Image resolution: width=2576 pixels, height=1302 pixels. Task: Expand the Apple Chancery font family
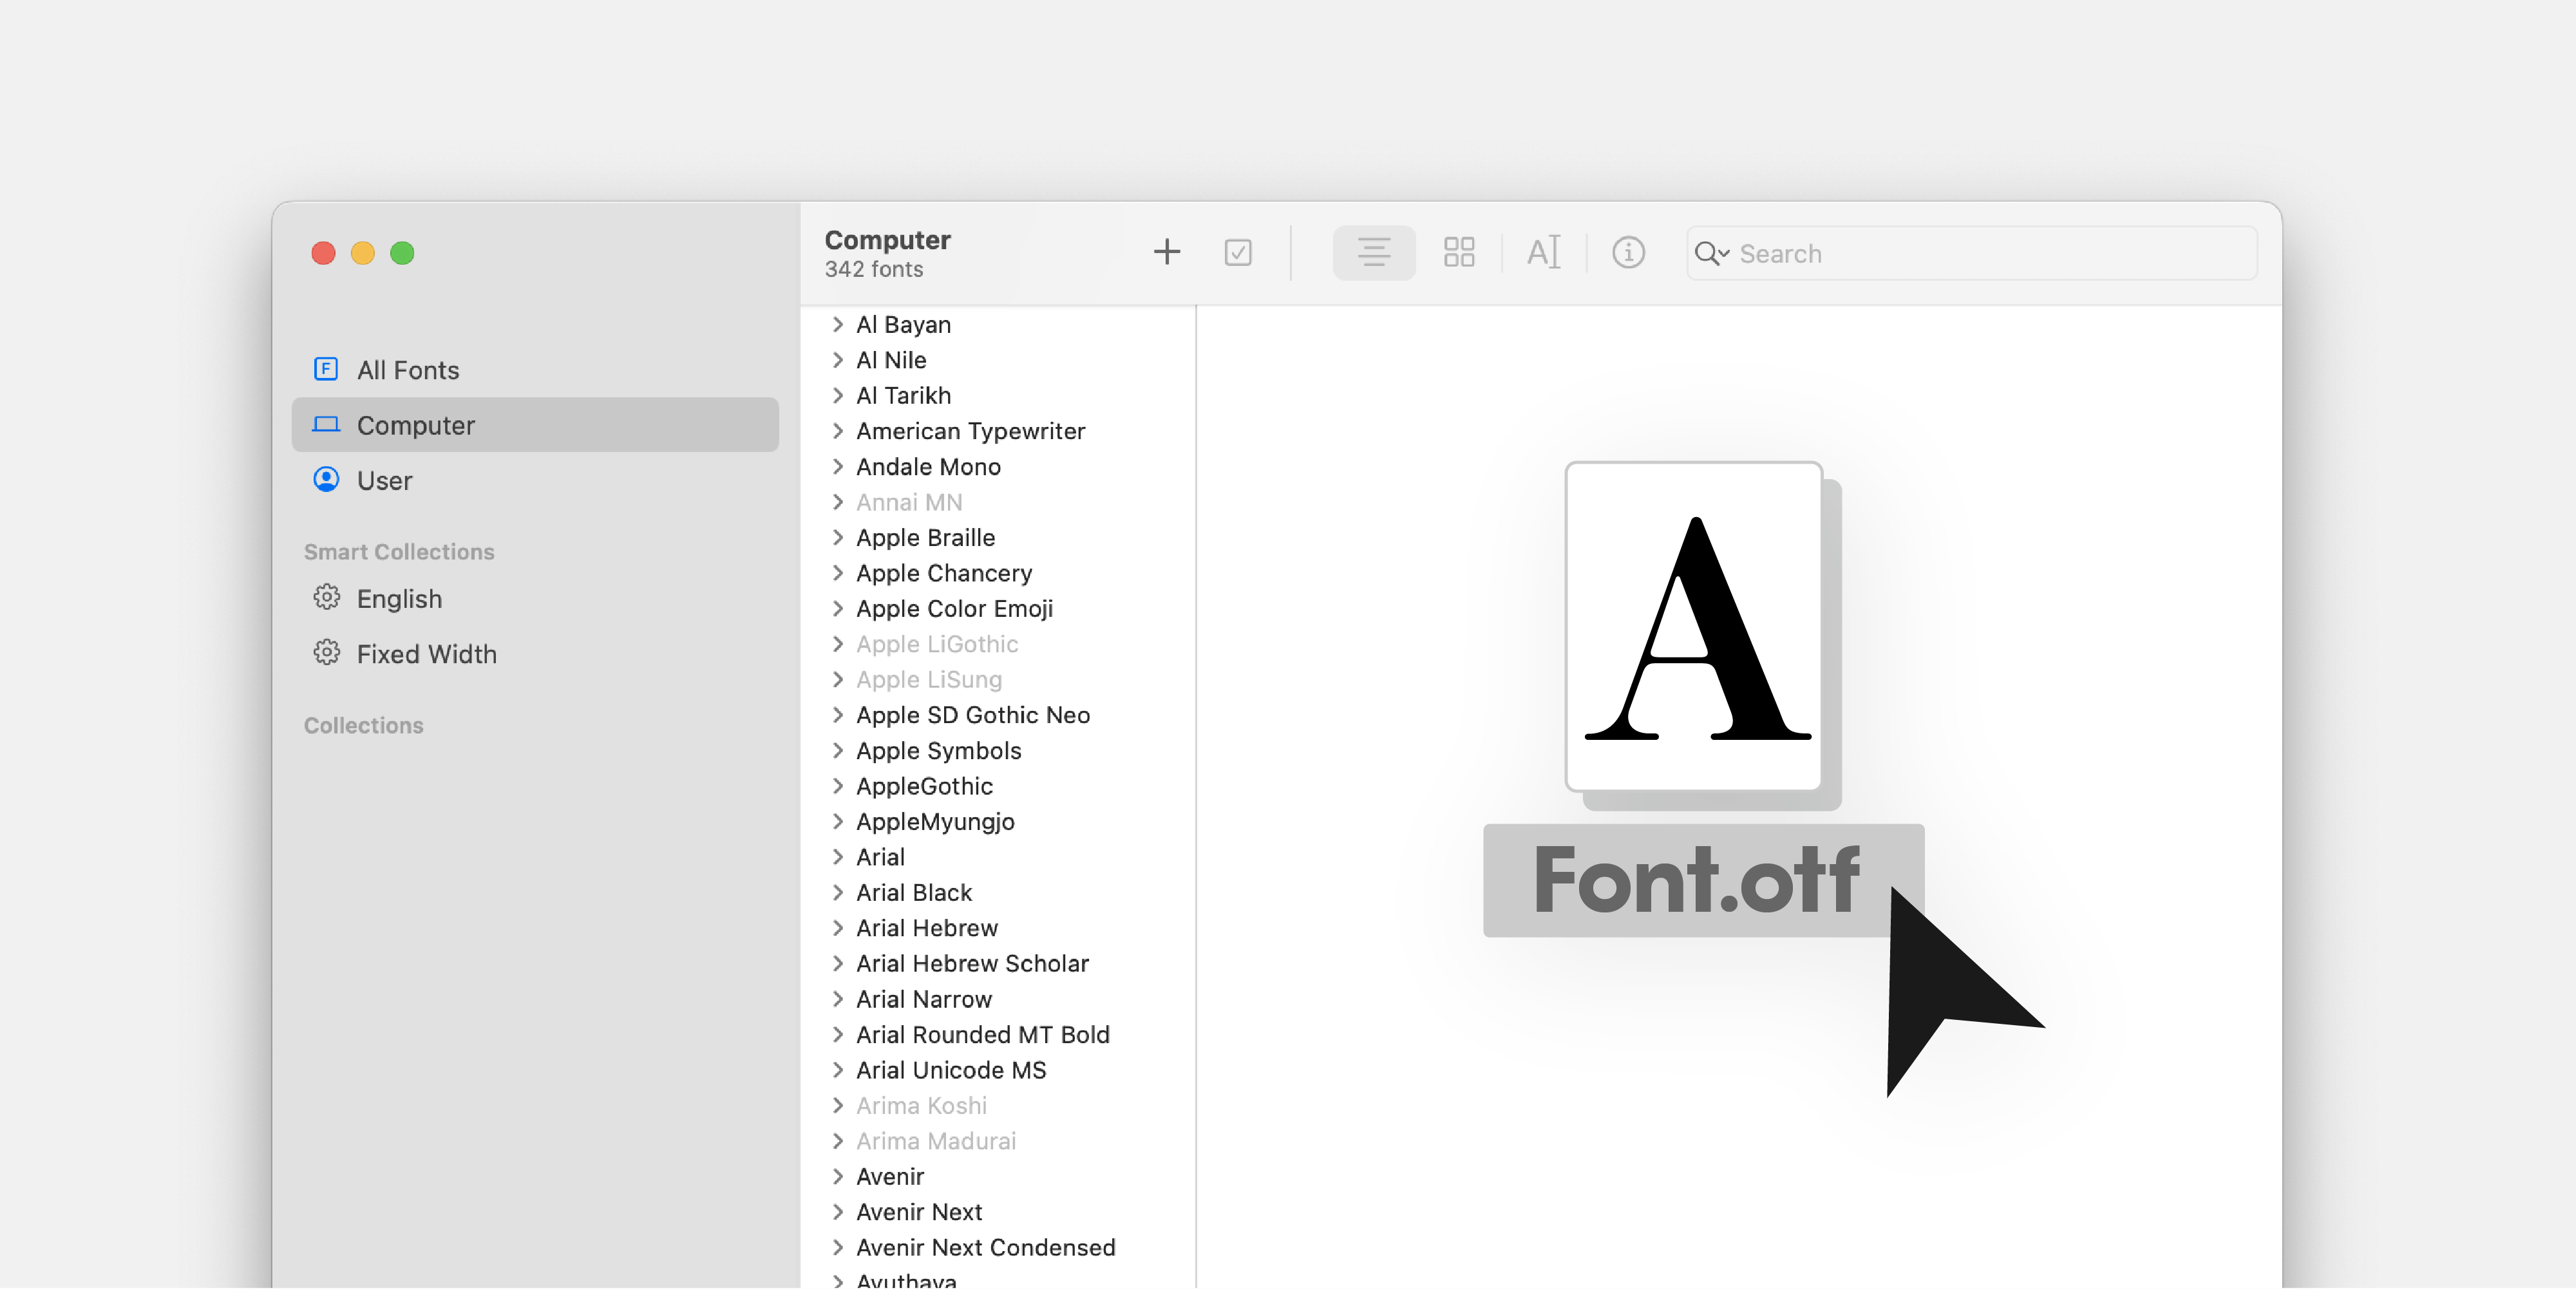pos(838,573)
